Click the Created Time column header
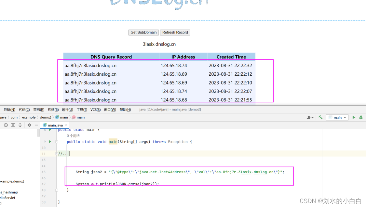The width and height of the screenshot is (366, 207). pyautogui.click(x=231, y=57)
